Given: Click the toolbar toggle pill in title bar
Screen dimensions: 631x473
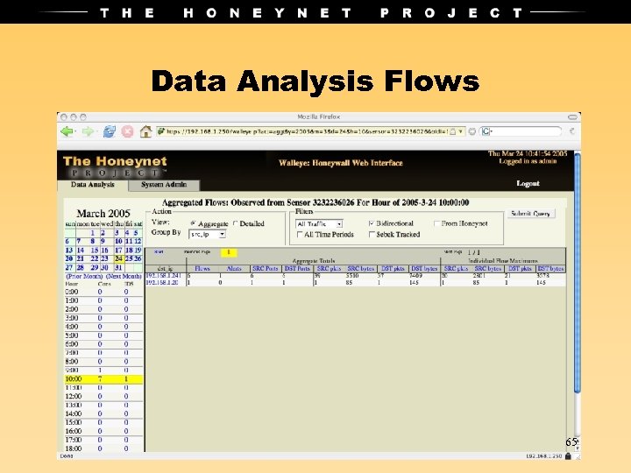Looking at the screenshot, I should [x=572, y=117].
